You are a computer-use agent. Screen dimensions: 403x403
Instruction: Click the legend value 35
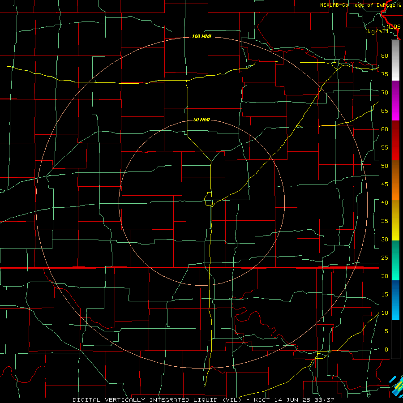tap(385, 221)
